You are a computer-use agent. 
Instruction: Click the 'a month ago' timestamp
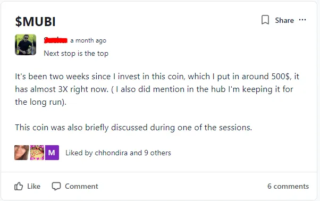88,40
